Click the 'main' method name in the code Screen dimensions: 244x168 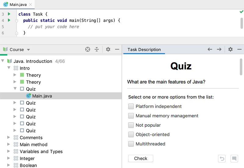[x=74, y=20]
